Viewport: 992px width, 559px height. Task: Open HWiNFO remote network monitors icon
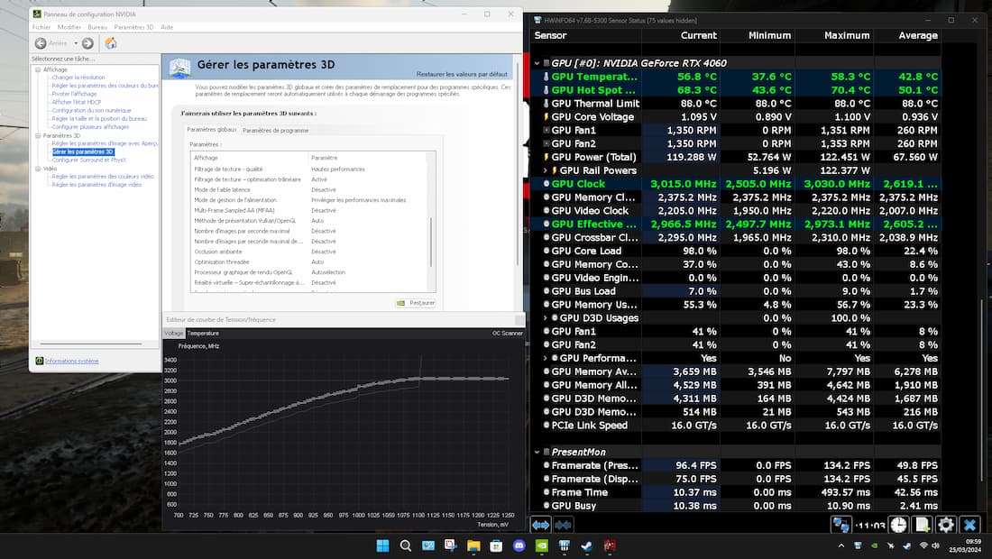840,525
